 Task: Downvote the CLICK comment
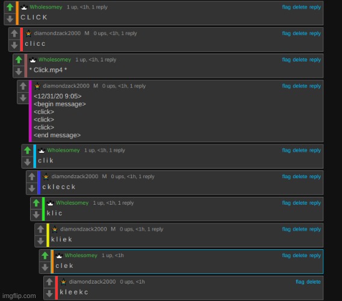pos(10,19)
